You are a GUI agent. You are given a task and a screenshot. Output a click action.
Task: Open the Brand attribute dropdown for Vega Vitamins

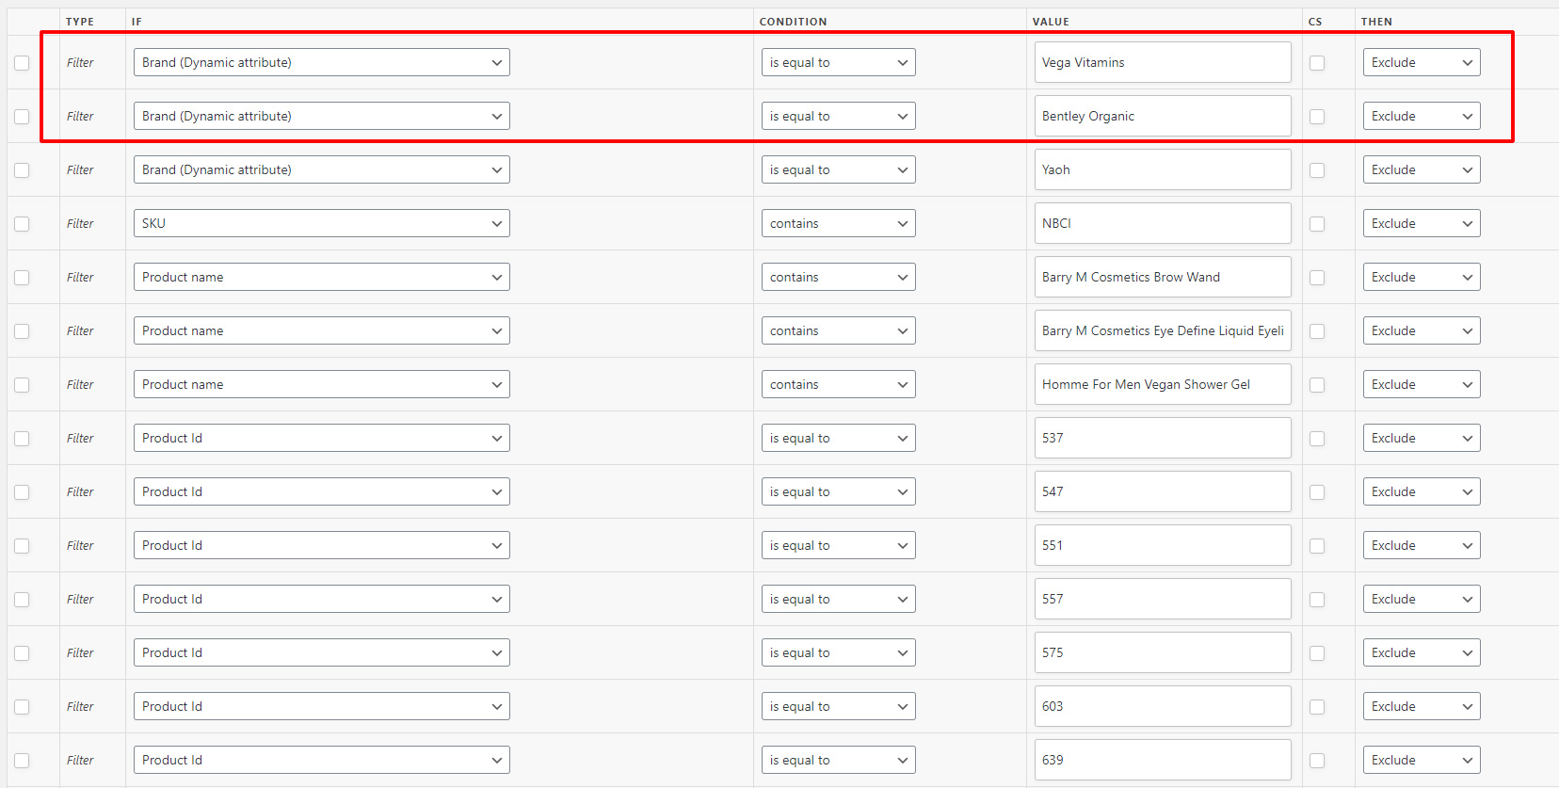(322, 62)
